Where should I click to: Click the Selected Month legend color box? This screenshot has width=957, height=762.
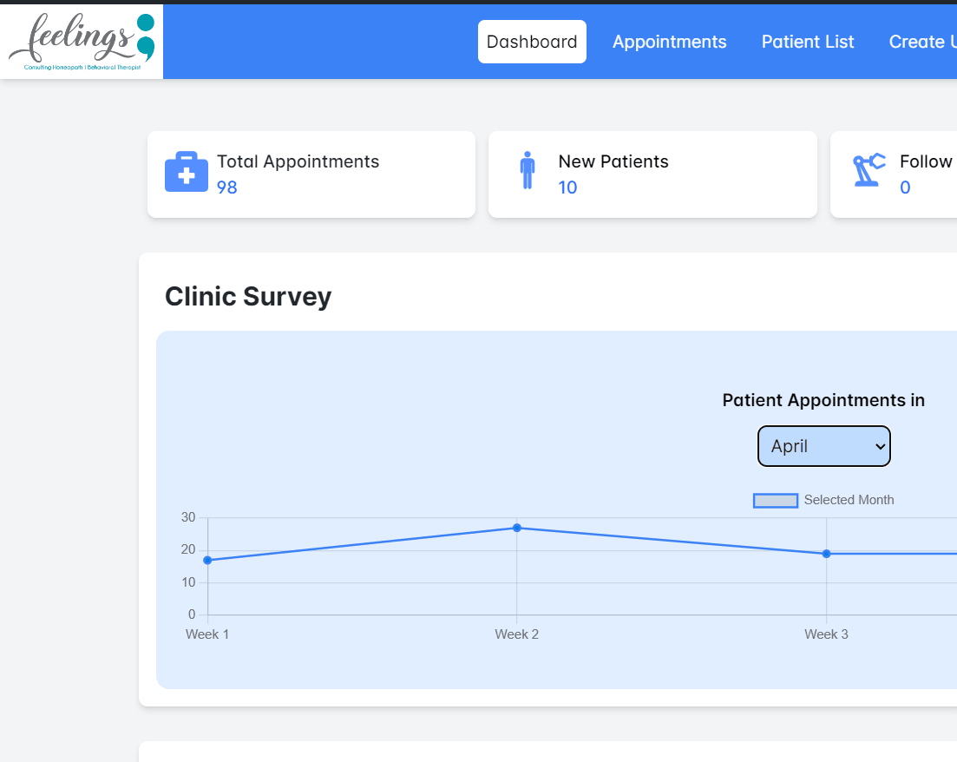pyautogui.click(x=775, y=500)
